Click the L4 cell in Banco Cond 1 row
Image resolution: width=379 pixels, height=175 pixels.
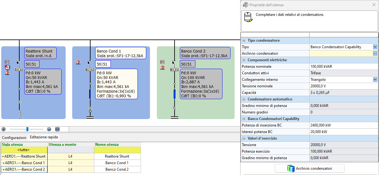(x=71, y=163)
